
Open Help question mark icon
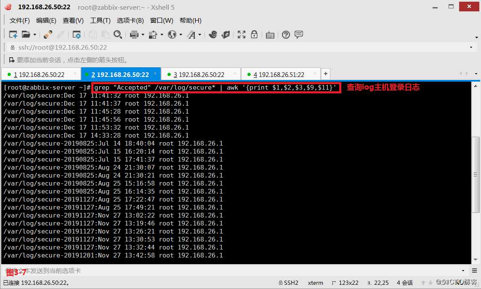[286, 34]
